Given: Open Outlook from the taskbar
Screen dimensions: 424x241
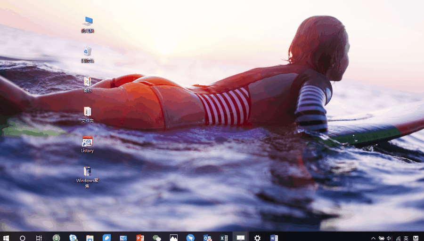Looking at the screenshot, I should 207,238.
